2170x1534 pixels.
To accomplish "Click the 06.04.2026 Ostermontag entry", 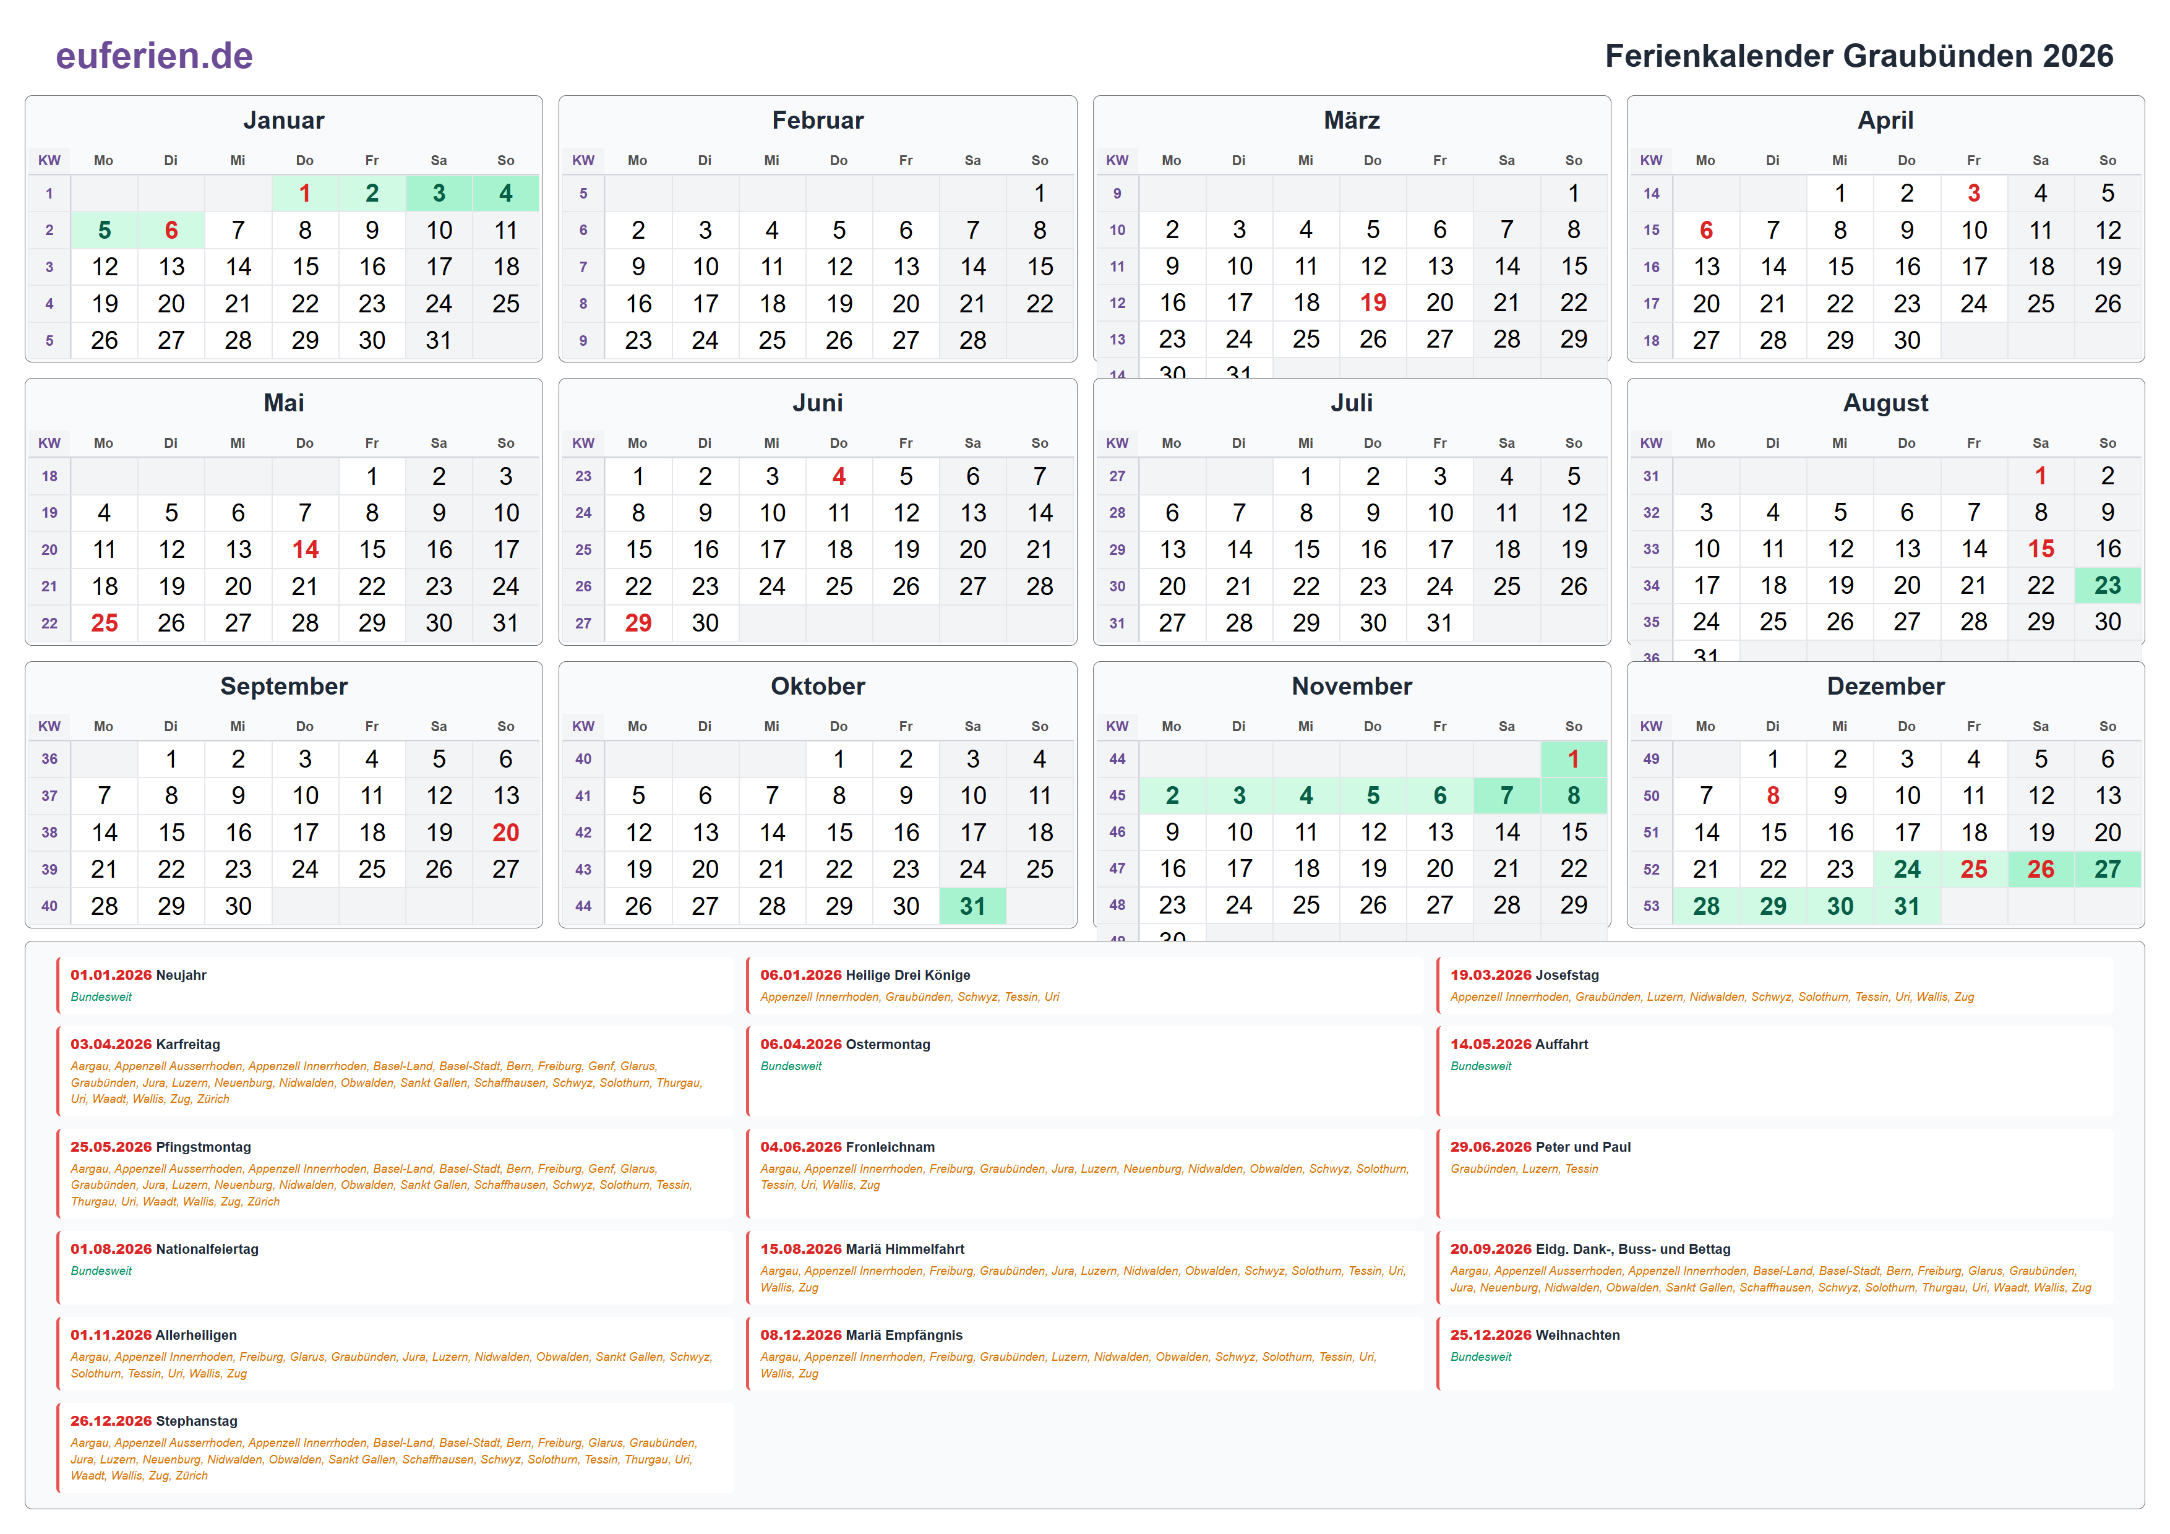I will [x=1085, y=1071].
